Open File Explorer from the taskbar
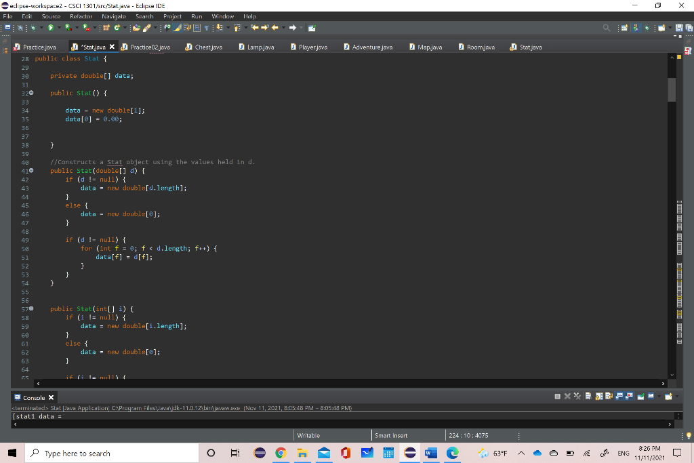This screenshot has width=694, height=463. coord(302,453)
